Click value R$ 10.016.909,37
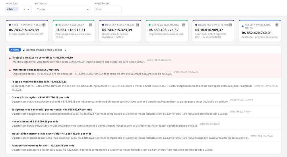The image size is (287, 157). click(209, 30)
